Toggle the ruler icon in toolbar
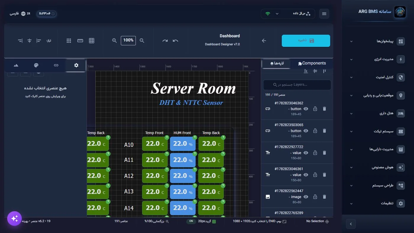 click(80, 41)
